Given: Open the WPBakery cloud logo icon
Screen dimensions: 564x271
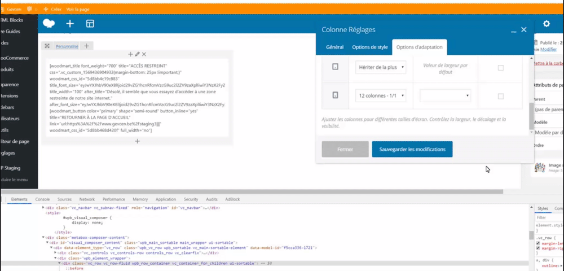Looking at the screenshot, I should (x=49, y=24).
